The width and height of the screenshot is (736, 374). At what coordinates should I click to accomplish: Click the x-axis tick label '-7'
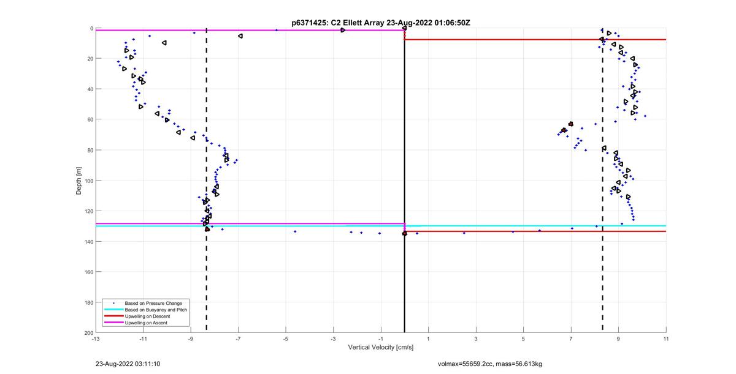(238, 338)
